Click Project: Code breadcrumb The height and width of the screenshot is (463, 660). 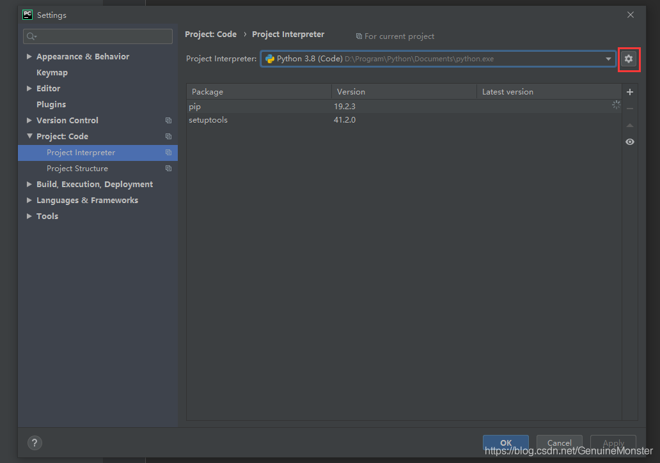210,34
